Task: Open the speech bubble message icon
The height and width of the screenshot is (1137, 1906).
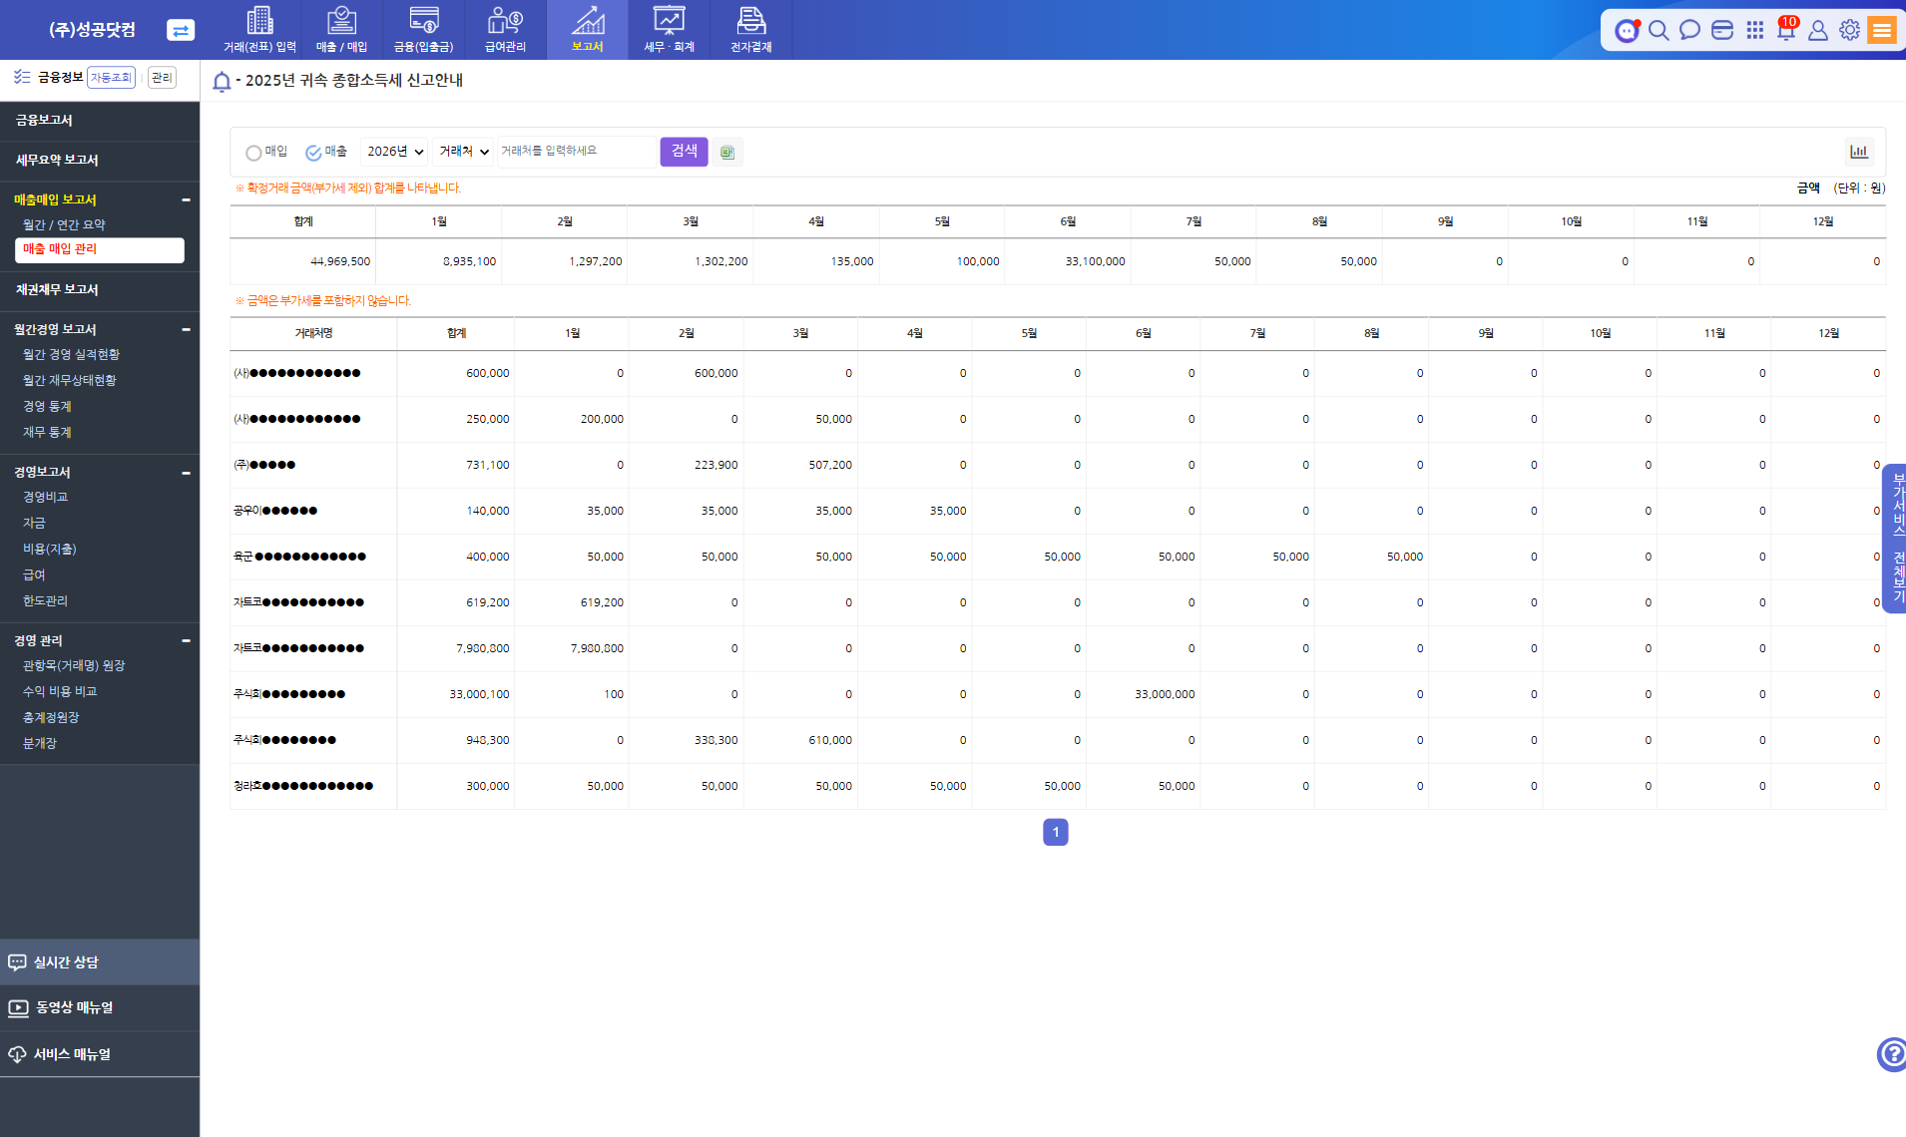Action: [1689, 30]
